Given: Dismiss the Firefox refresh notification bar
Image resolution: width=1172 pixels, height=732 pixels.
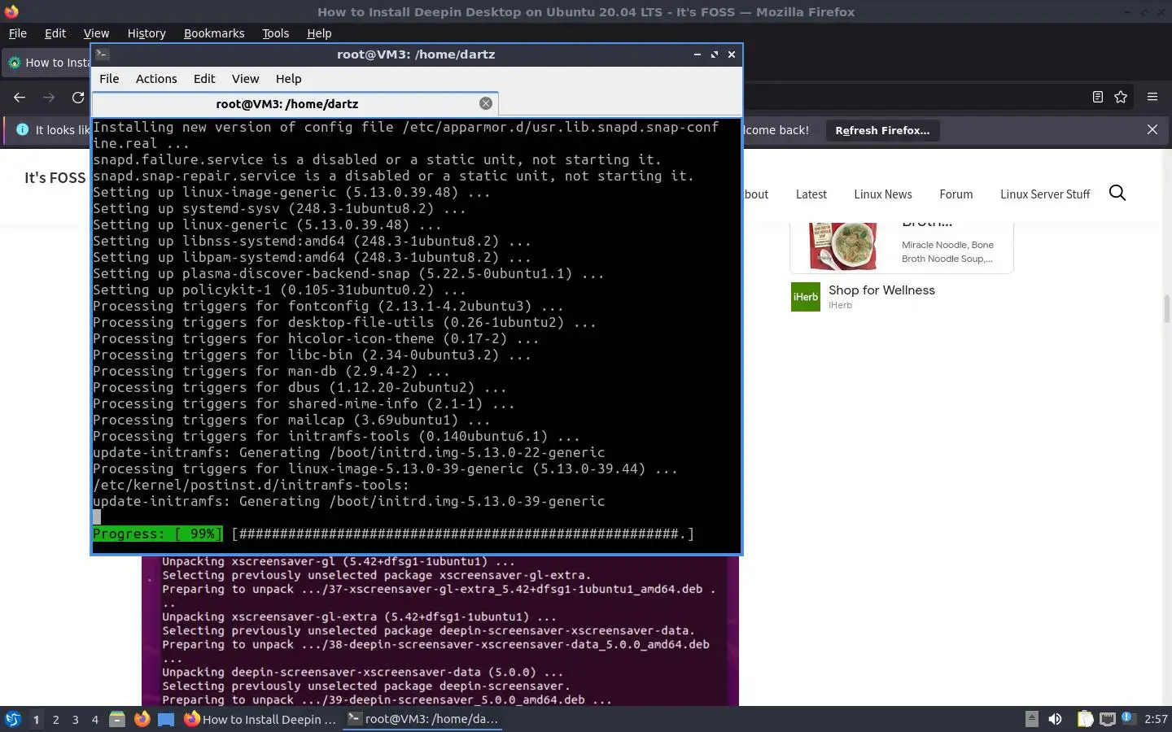Looking at the screenshot, I should click(1152, 130).
